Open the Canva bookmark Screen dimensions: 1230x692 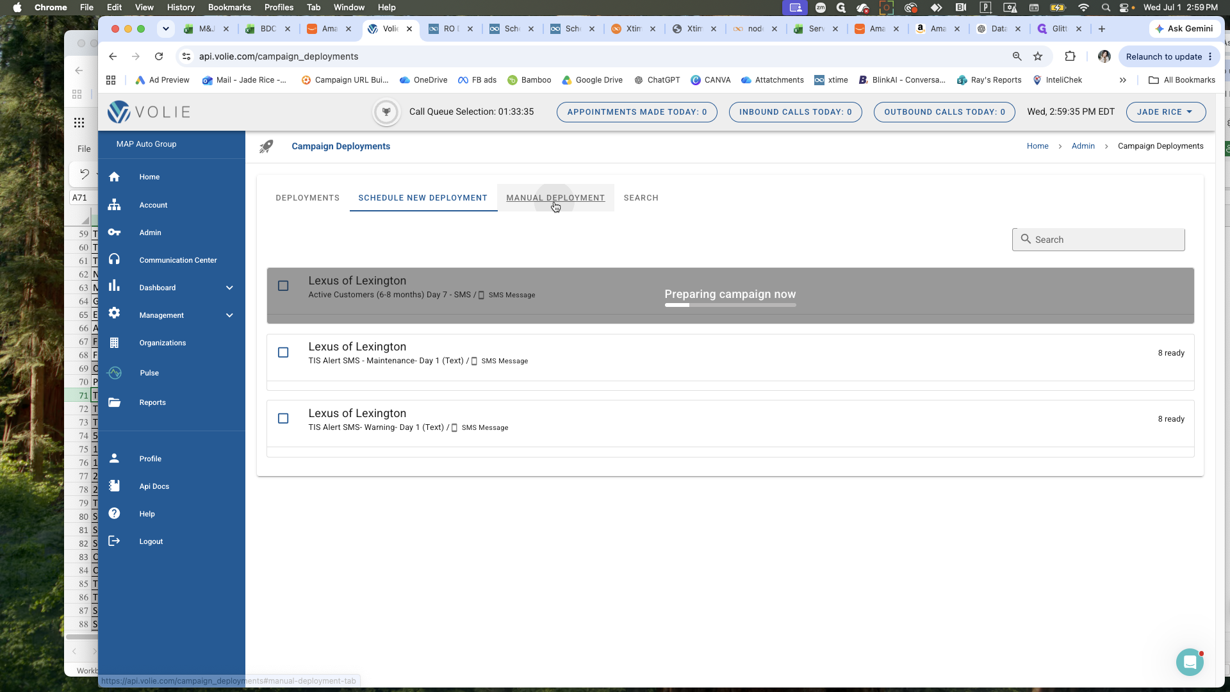point(710,80)
